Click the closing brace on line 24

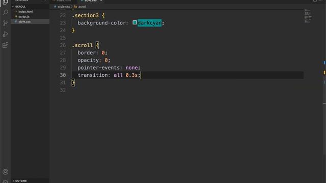pos(73,30)
